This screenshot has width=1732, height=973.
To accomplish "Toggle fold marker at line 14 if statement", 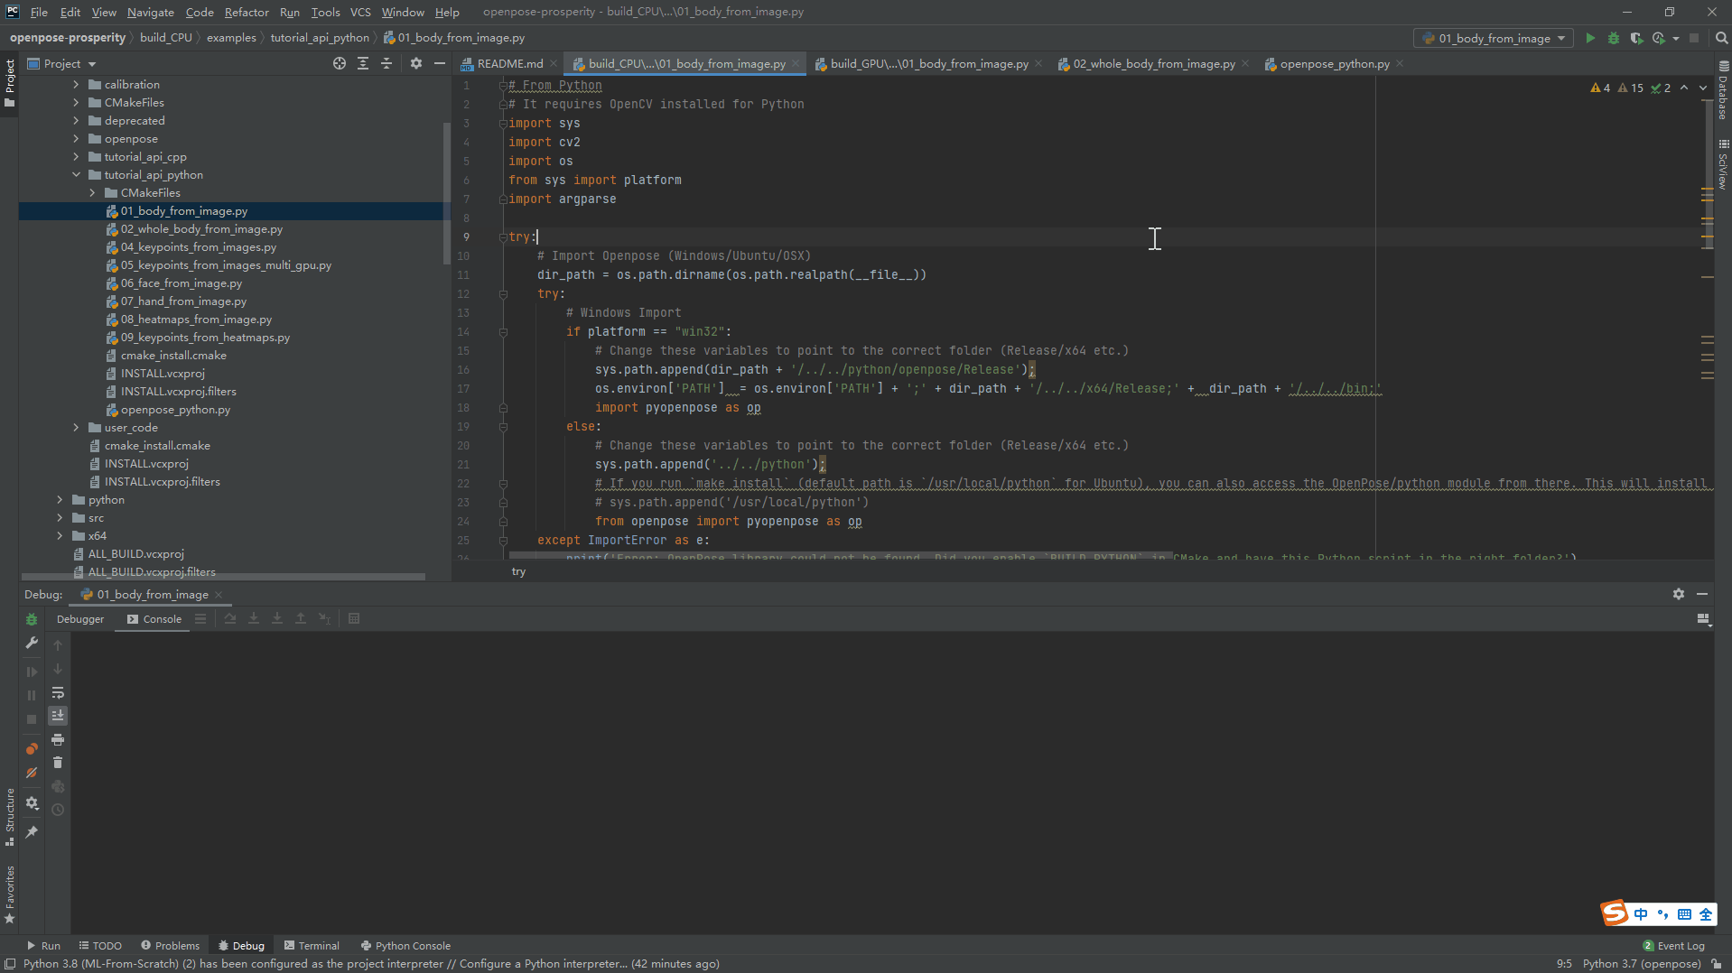I will point(503,331).
